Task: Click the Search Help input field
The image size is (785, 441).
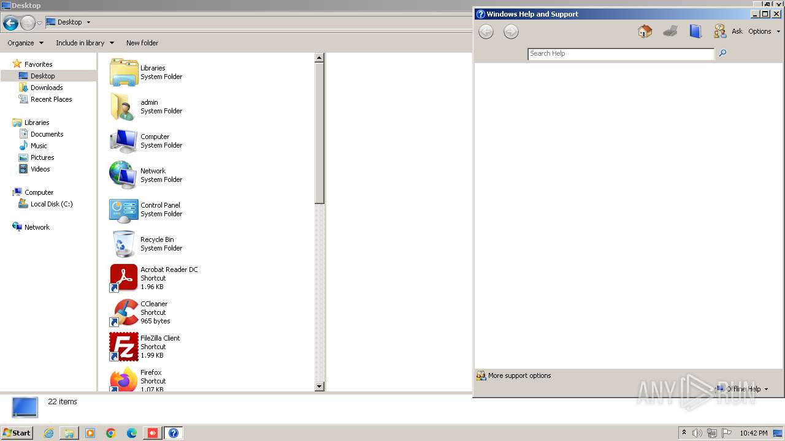Action: 621,53
